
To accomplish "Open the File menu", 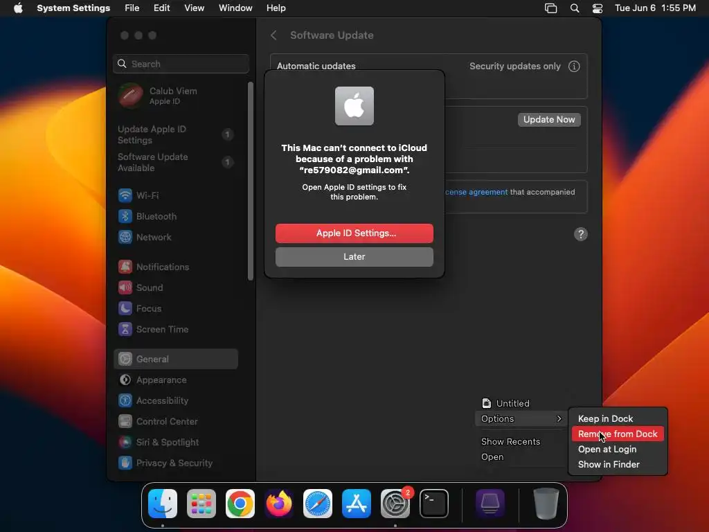I will click(132, 8).
